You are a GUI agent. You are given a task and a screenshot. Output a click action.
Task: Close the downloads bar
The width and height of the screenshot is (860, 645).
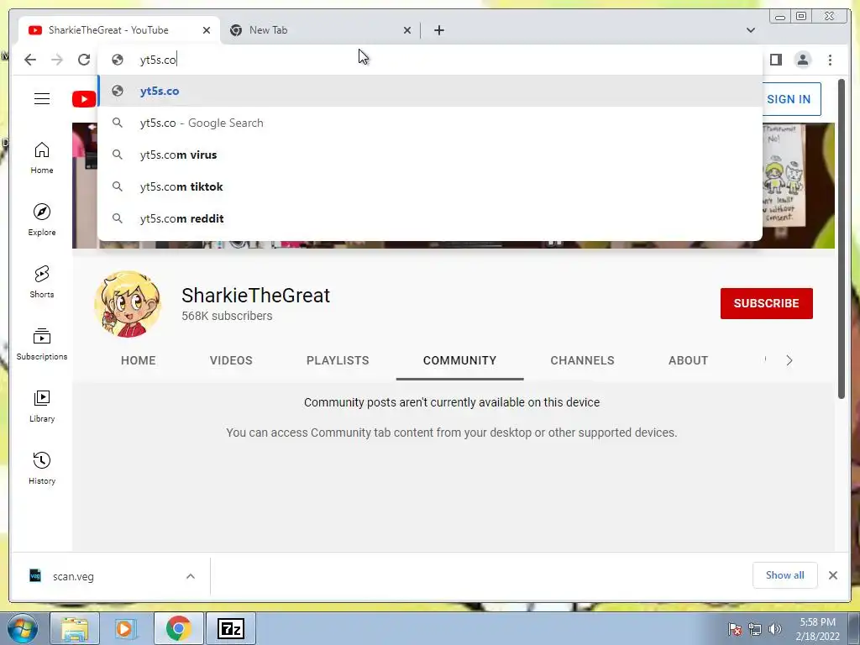tap(832, 574)
